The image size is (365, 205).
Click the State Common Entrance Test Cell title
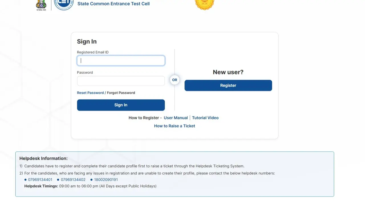point(113,4)
